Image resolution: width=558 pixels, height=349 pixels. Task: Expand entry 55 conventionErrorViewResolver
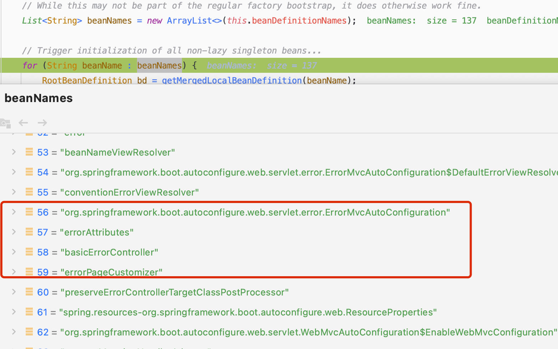coord(14,192)
